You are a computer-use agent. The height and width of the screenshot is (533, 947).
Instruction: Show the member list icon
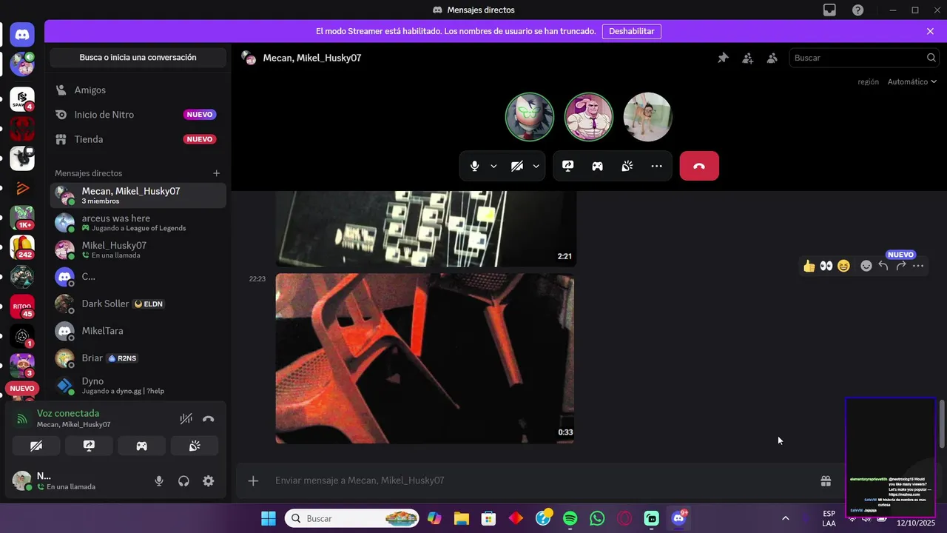click(772, 58)
